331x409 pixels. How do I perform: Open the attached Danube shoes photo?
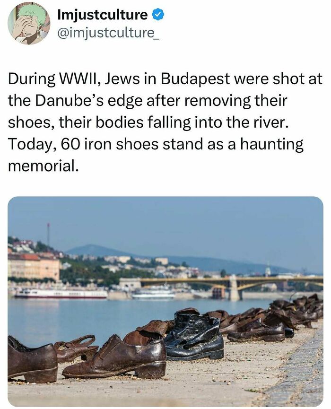(x=165, y=301)
